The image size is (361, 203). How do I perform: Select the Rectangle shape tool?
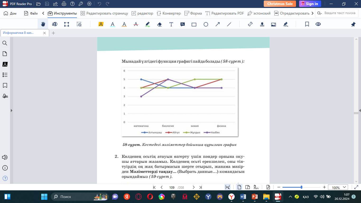click(x=194, y=24)
